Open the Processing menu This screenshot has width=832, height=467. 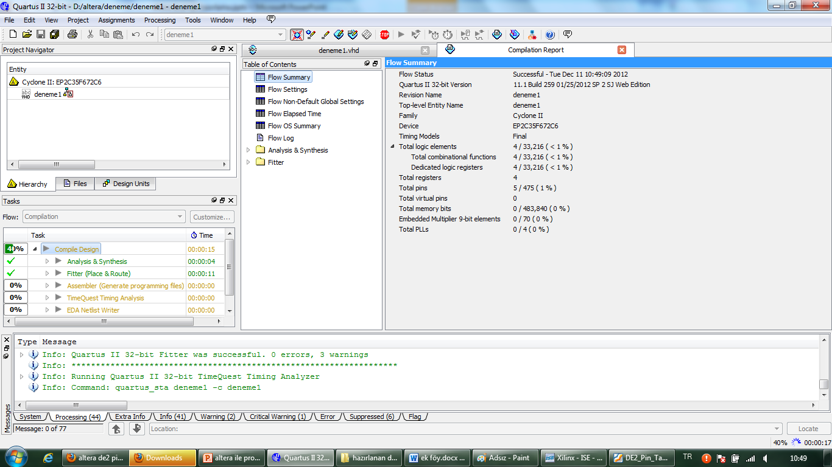[160, 20]
